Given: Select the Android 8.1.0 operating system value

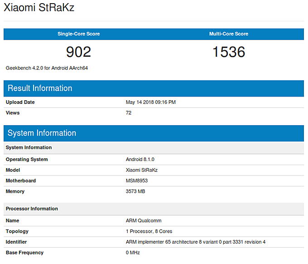Looking at the screenshot, I should click(140, 159).
